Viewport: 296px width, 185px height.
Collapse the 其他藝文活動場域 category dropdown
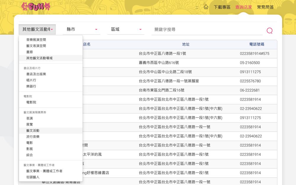[37, 29]
